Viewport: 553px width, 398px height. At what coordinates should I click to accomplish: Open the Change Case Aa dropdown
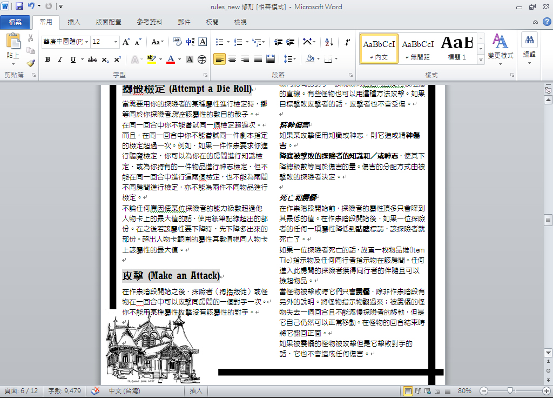(157, 42)
